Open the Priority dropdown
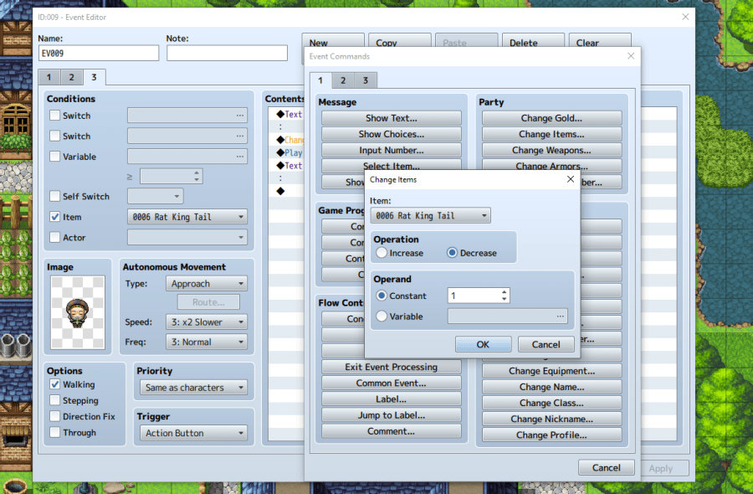 tap(195, 388)
